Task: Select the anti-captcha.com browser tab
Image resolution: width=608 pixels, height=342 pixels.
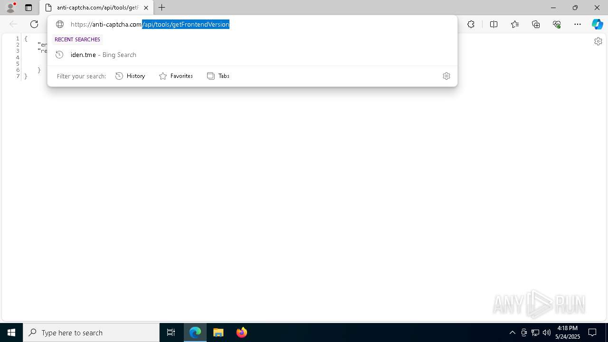Action: tap(96, 8)
